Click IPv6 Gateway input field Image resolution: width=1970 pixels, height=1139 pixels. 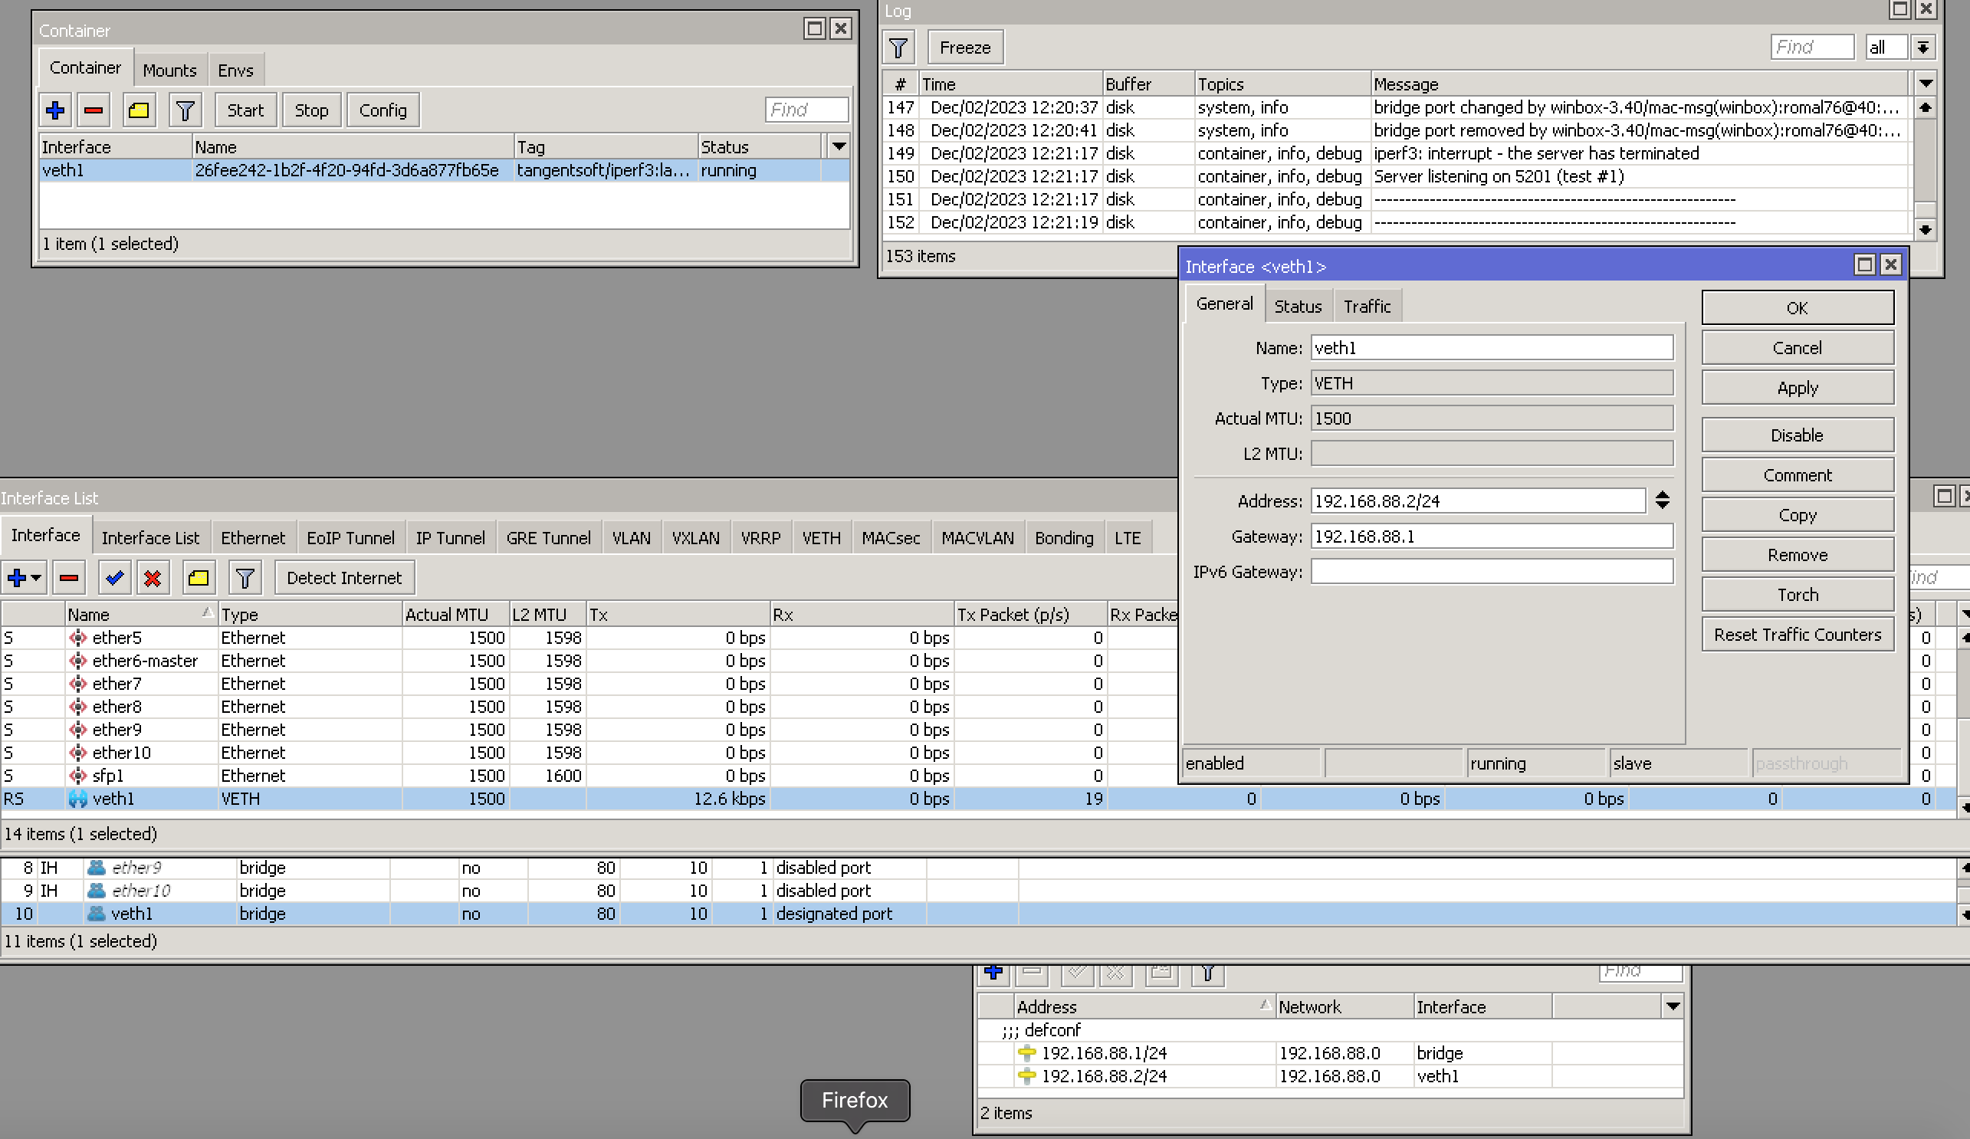tap(1492, 572)
